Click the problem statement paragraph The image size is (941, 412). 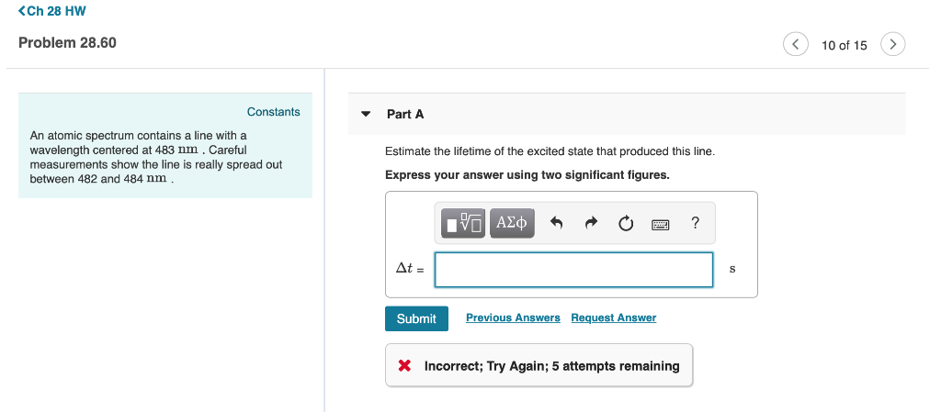(156, 158)
